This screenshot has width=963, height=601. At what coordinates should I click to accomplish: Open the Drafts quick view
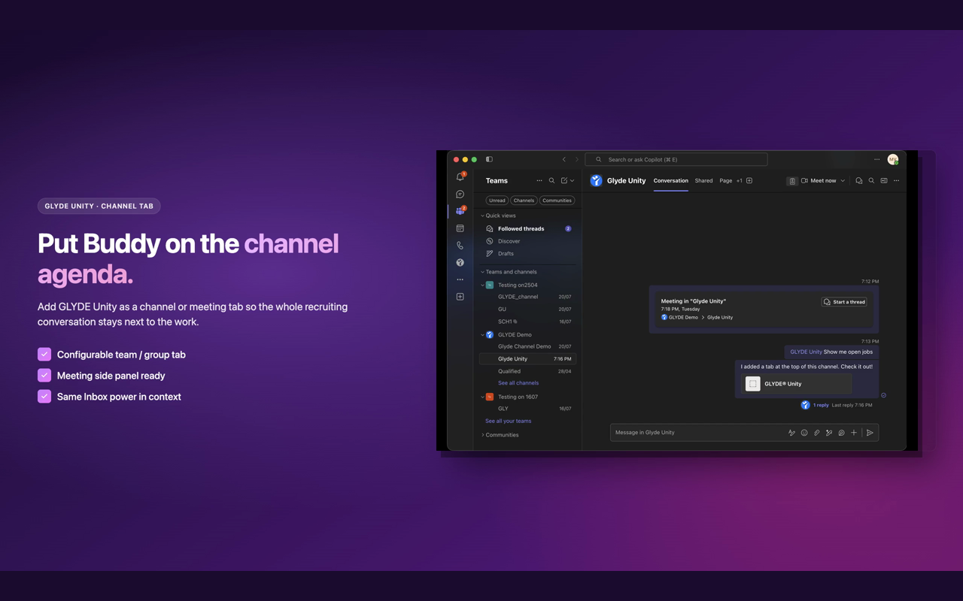527,254
